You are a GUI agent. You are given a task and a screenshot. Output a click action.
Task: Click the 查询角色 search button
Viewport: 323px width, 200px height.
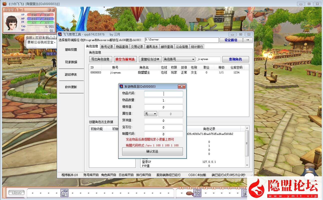tap(235, 59)
